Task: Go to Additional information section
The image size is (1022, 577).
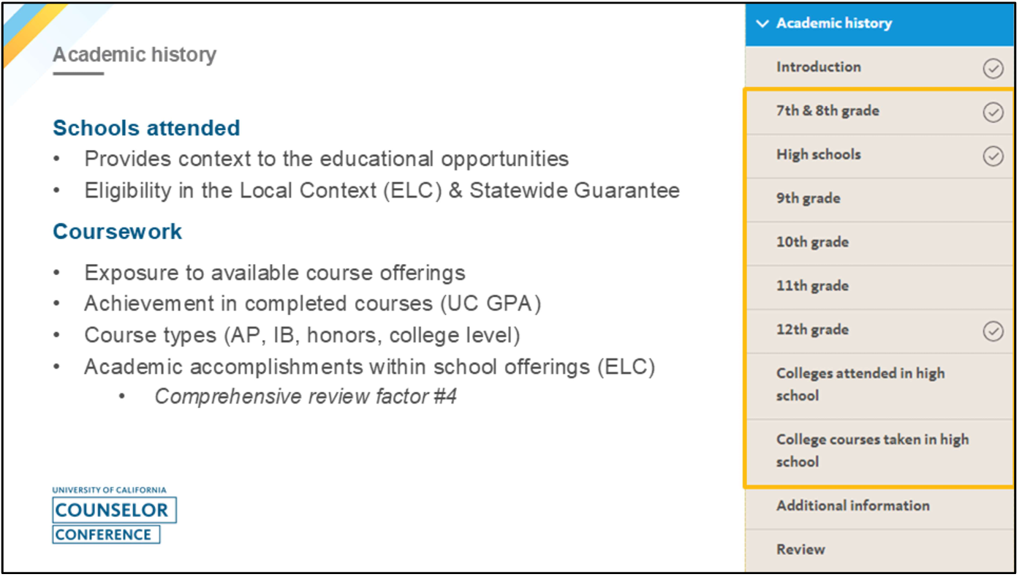Action: coord(852,506)
